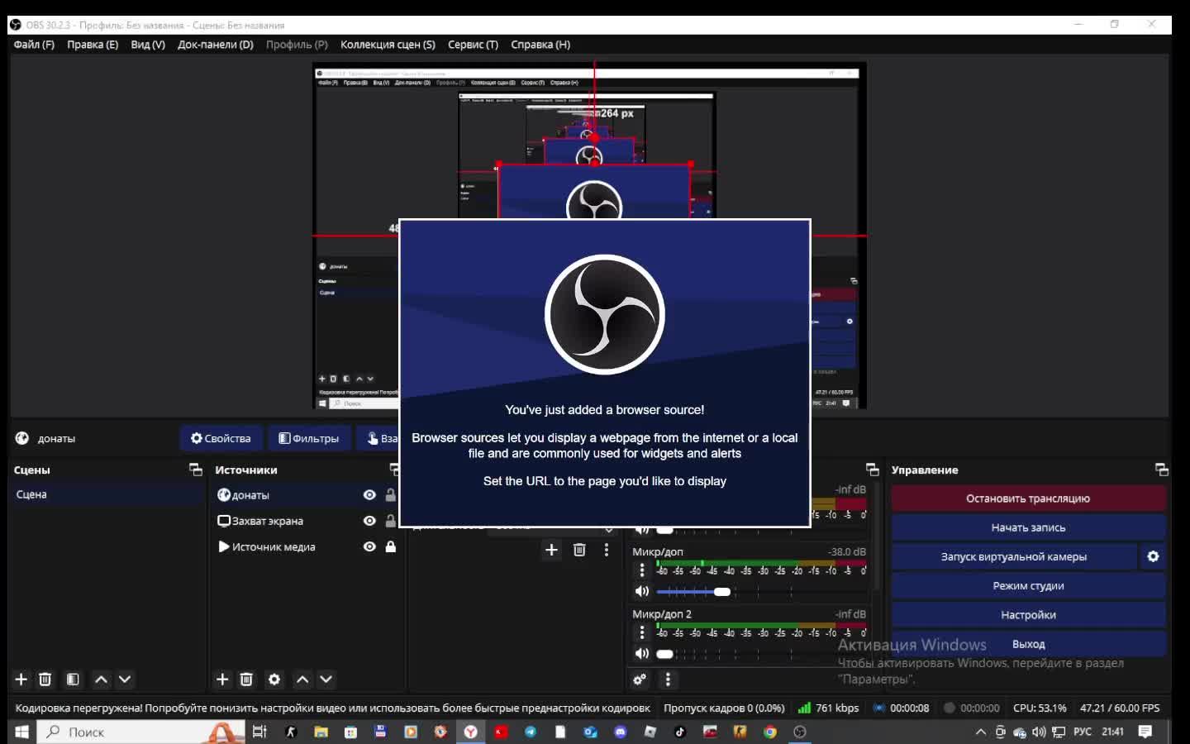The image size is (1190, 744).
Task: Add a scene transition with plus icon
Action: [551, 550]
